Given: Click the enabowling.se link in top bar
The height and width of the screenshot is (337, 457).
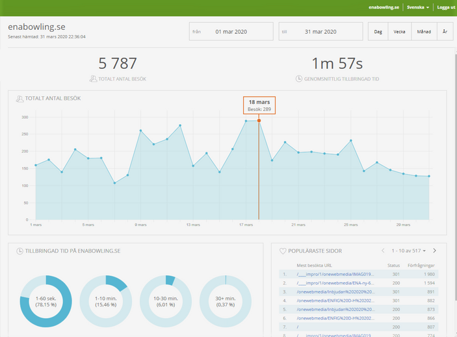Looking at the screenshot, I should click(384, 7).
